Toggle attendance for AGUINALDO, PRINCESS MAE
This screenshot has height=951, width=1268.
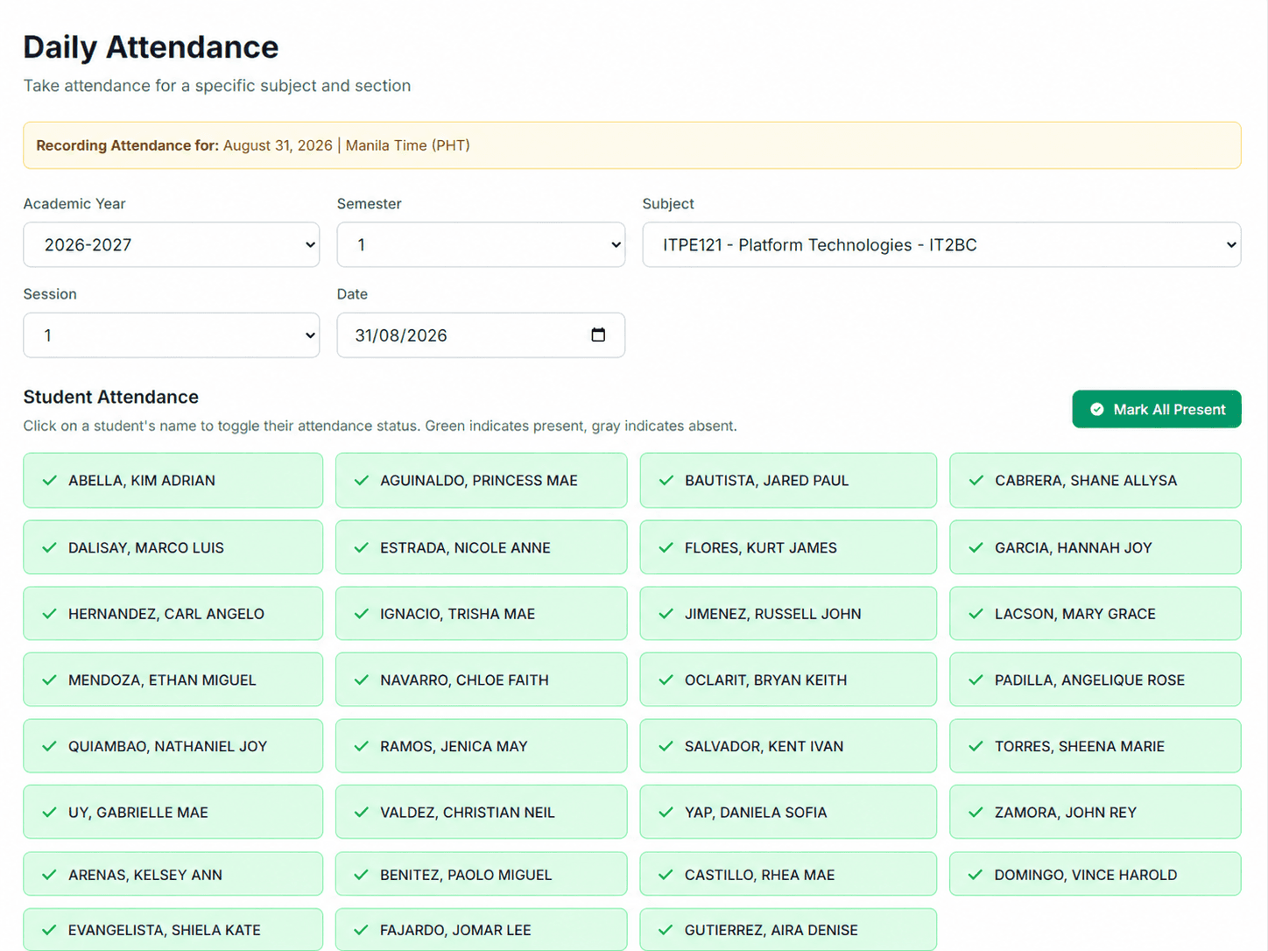[x=482, y=480]
